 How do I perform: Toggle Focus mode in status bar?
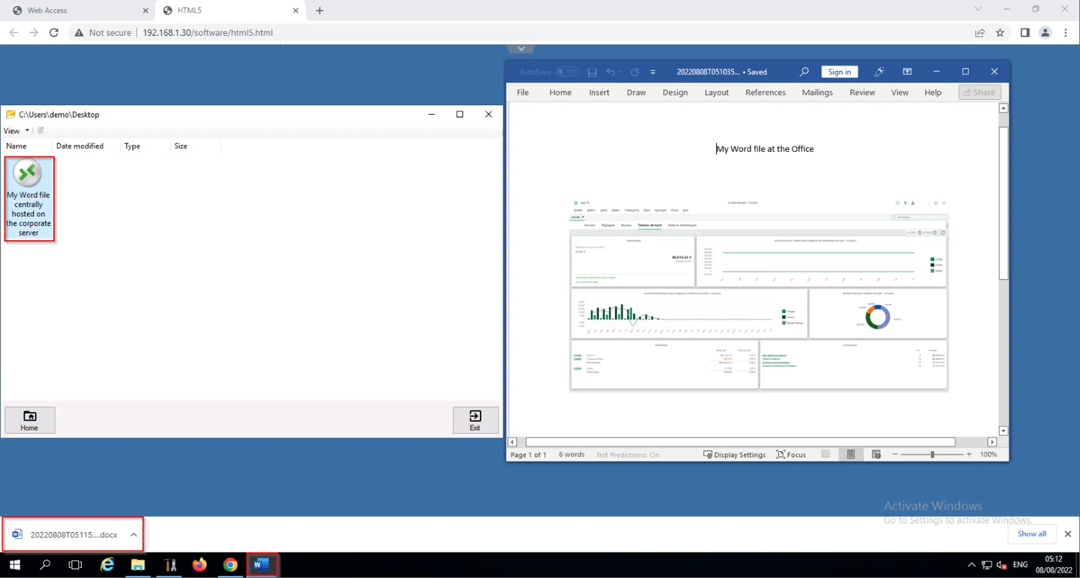791,454
